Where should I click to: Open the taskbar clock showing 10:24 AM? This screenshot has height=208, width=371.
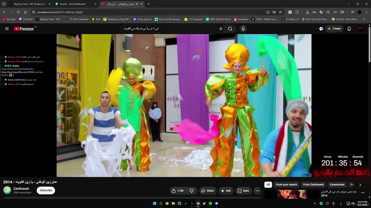362,203
